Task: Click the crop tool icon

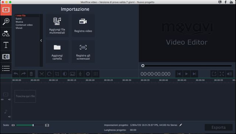Action: coord(57,74)
